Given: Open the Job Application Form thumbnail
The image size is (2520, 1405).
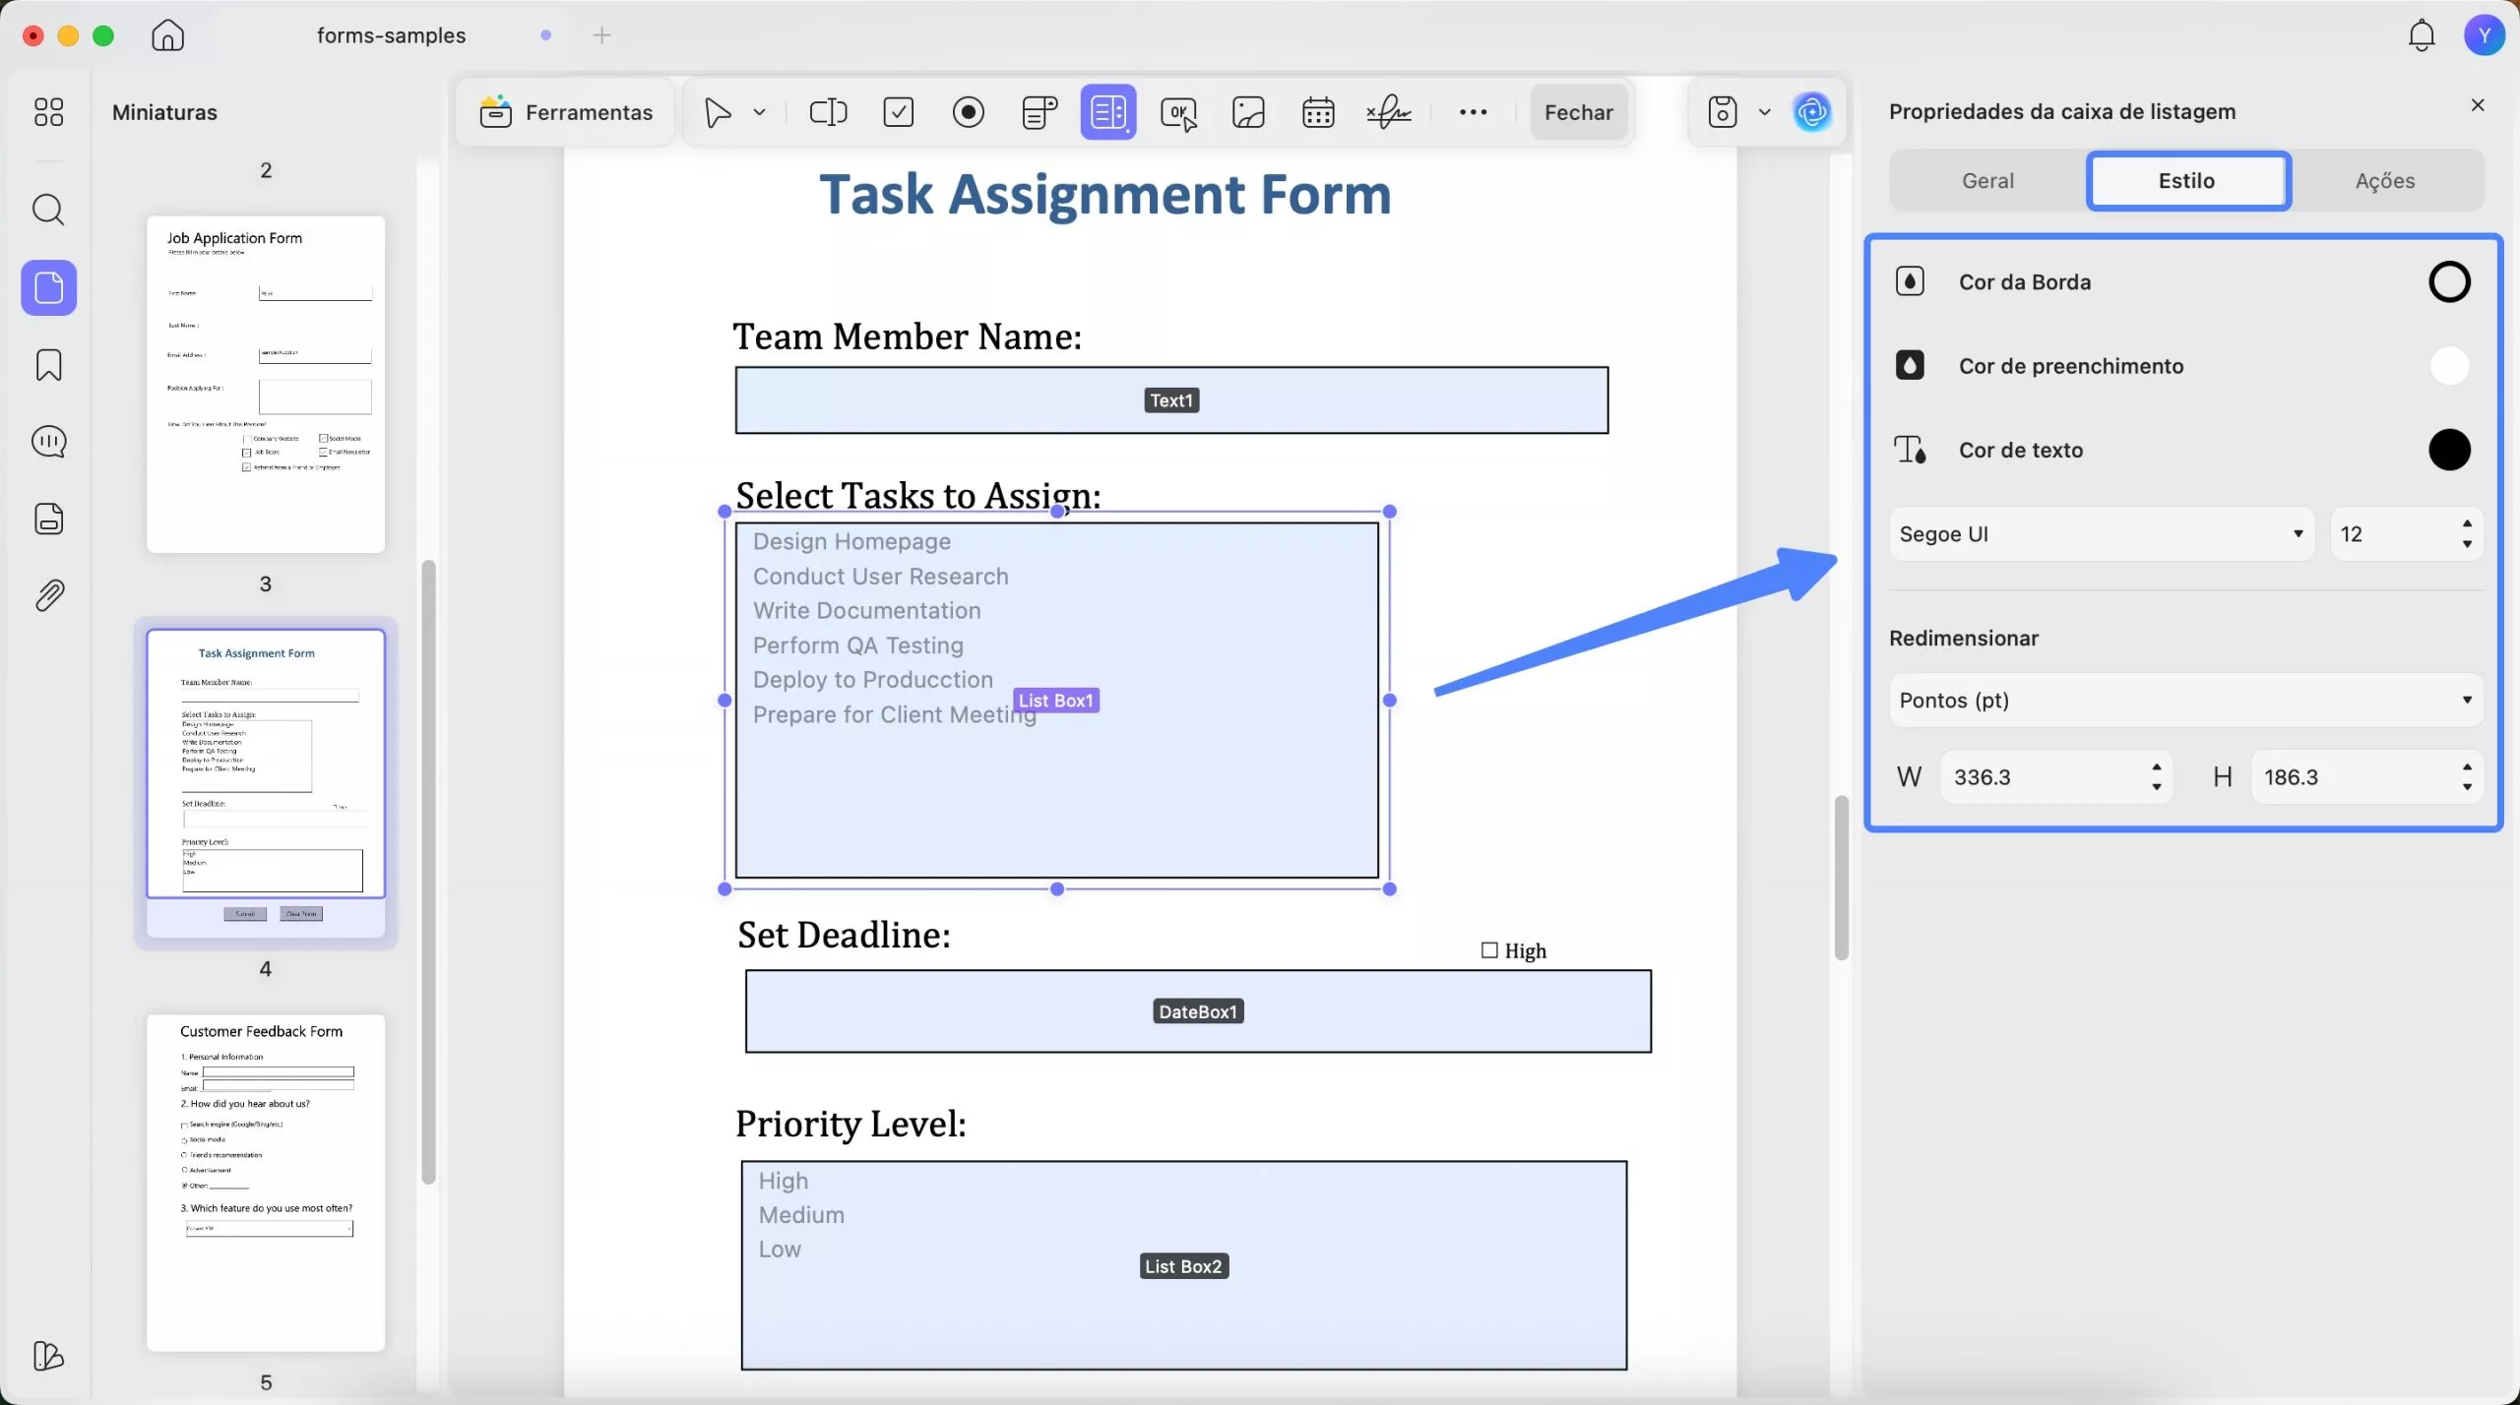Looking at the screenshot, I should click(266, 384).
